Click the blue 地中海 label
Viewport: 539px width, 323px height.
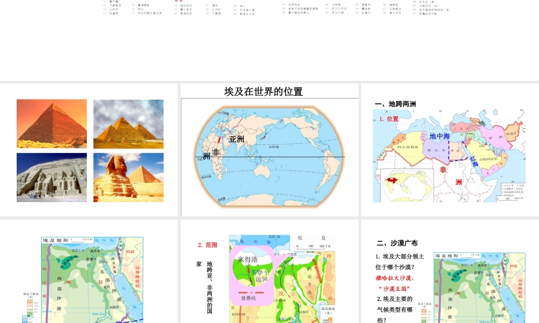440,136
